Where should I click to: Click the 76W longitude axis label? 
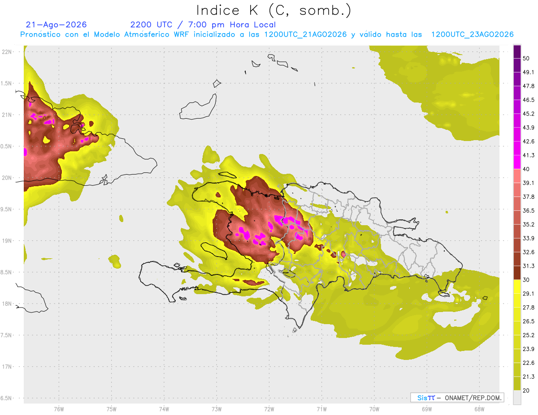point(59,409)
